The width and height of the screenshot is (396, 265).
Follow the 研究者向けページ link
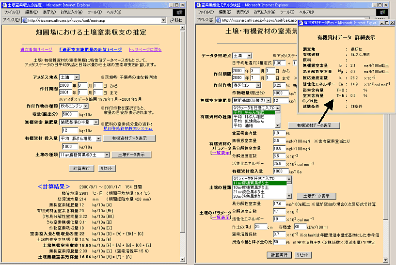coord(36,49)
